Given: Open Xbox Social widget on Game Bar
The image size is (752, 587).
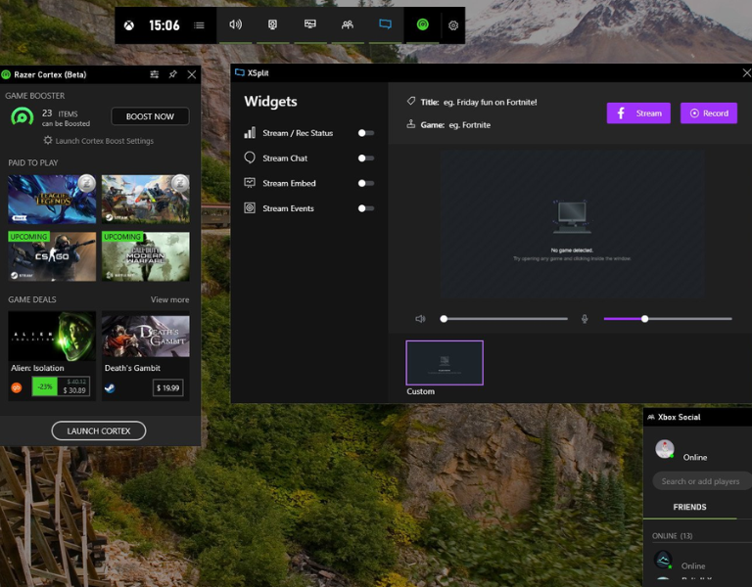Looking at the screenshot, I should (348, 24).
